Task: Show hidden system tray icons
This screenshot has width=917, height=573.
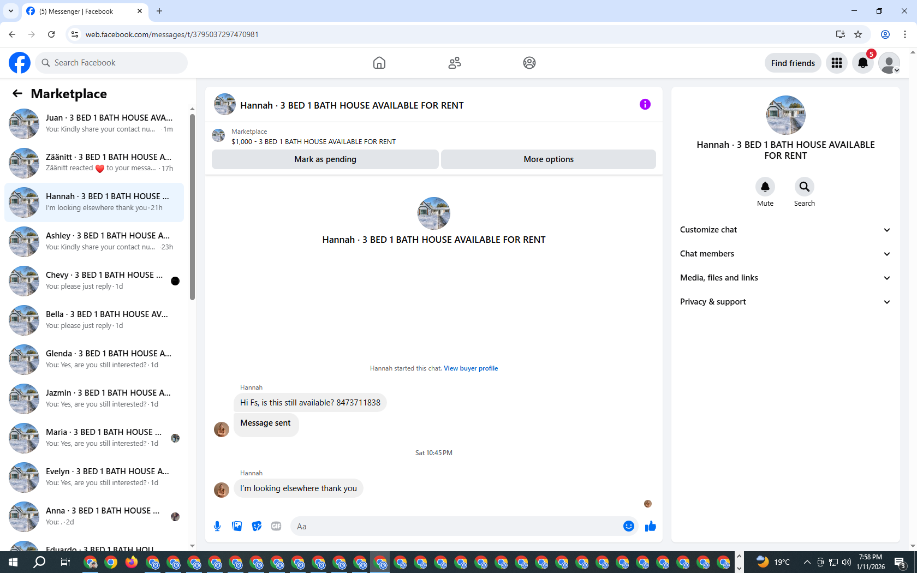Action: (807, 562)
